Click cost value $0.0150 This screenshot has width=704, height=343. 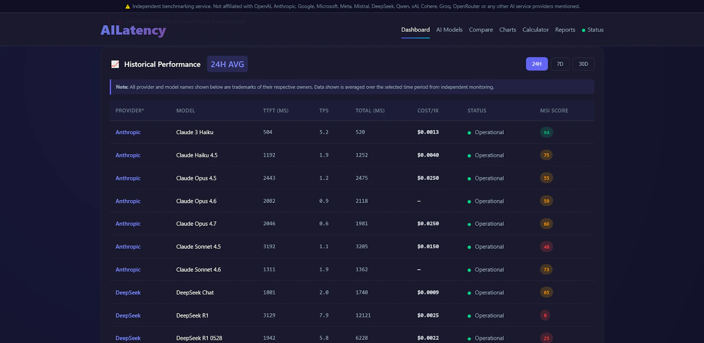click(428, 247)
